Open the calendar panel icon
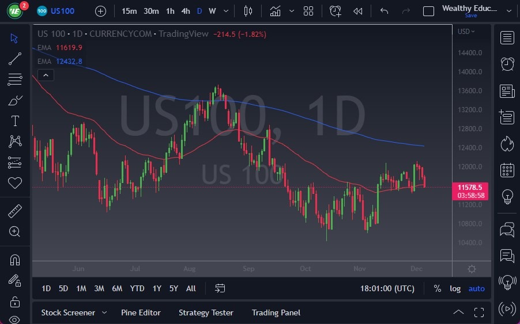The height and width of the screenshot is (324, 520). (x=507, y=170)
